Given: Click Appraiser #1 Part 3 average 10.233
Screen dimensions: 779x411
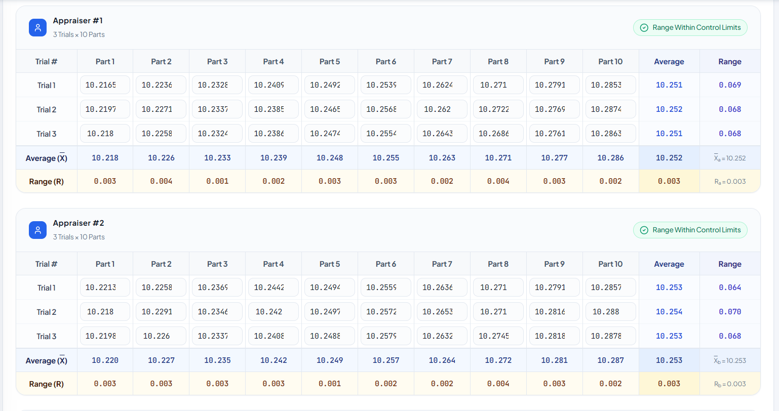Looking at the screenshot, I should pos(217,158).
